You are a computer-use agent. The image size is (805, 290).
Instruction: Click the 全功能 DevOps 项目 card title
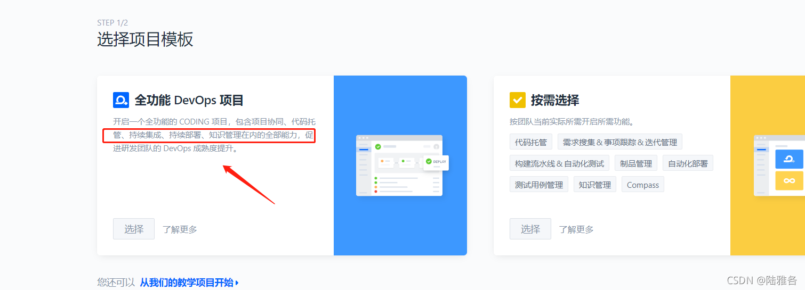tap(189, 100)
